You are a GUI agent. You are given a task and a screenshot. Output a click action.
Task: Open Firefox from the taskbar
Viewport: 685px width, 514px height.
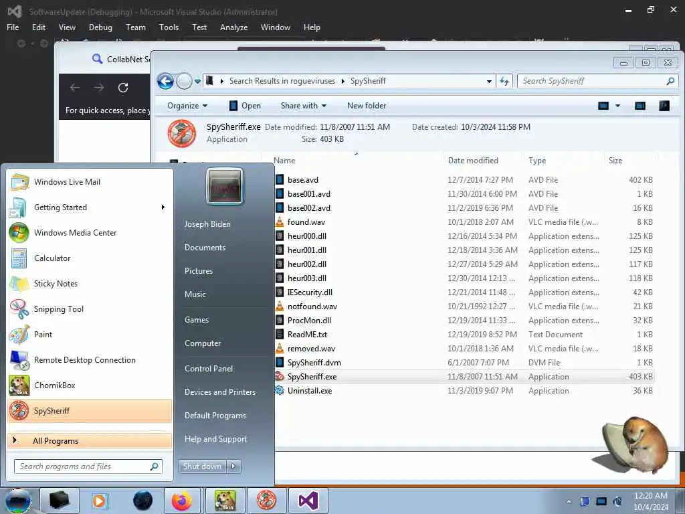181,501
